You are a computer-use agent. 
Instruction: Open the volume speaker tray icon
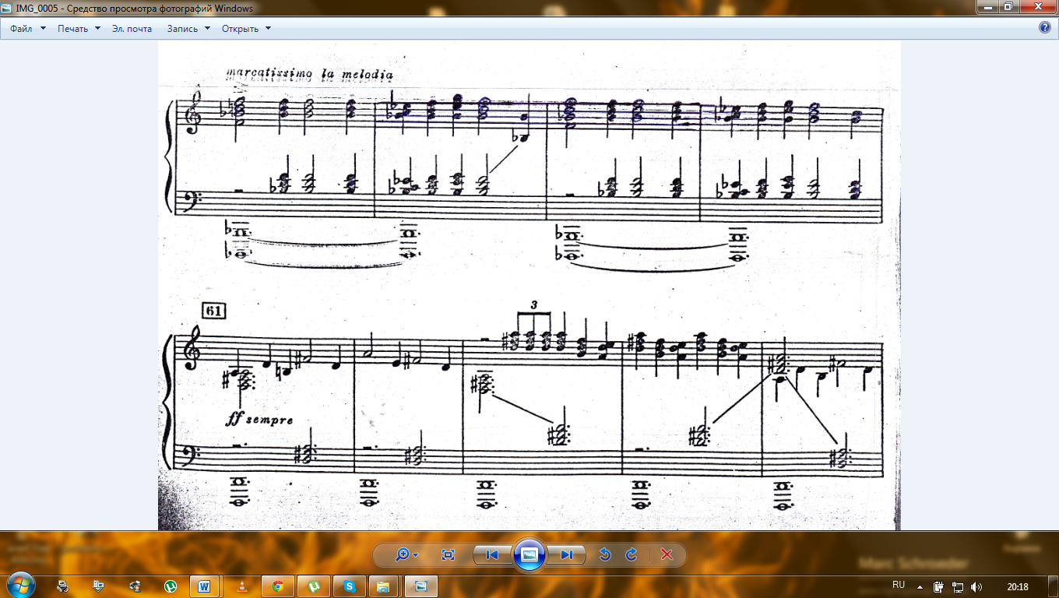pyautogui.click(x=976, y=586)
